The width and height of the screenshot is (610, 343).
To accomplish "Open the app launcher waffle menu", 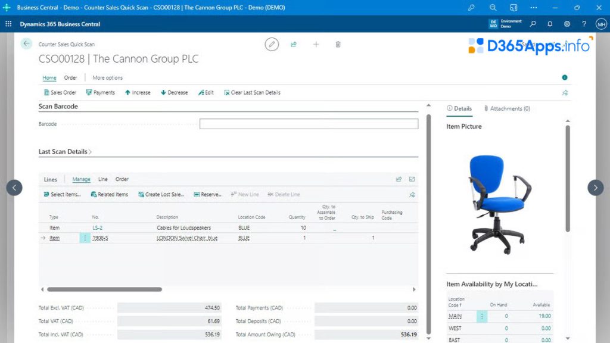I will pyautogui.click(x=8, y=24).
